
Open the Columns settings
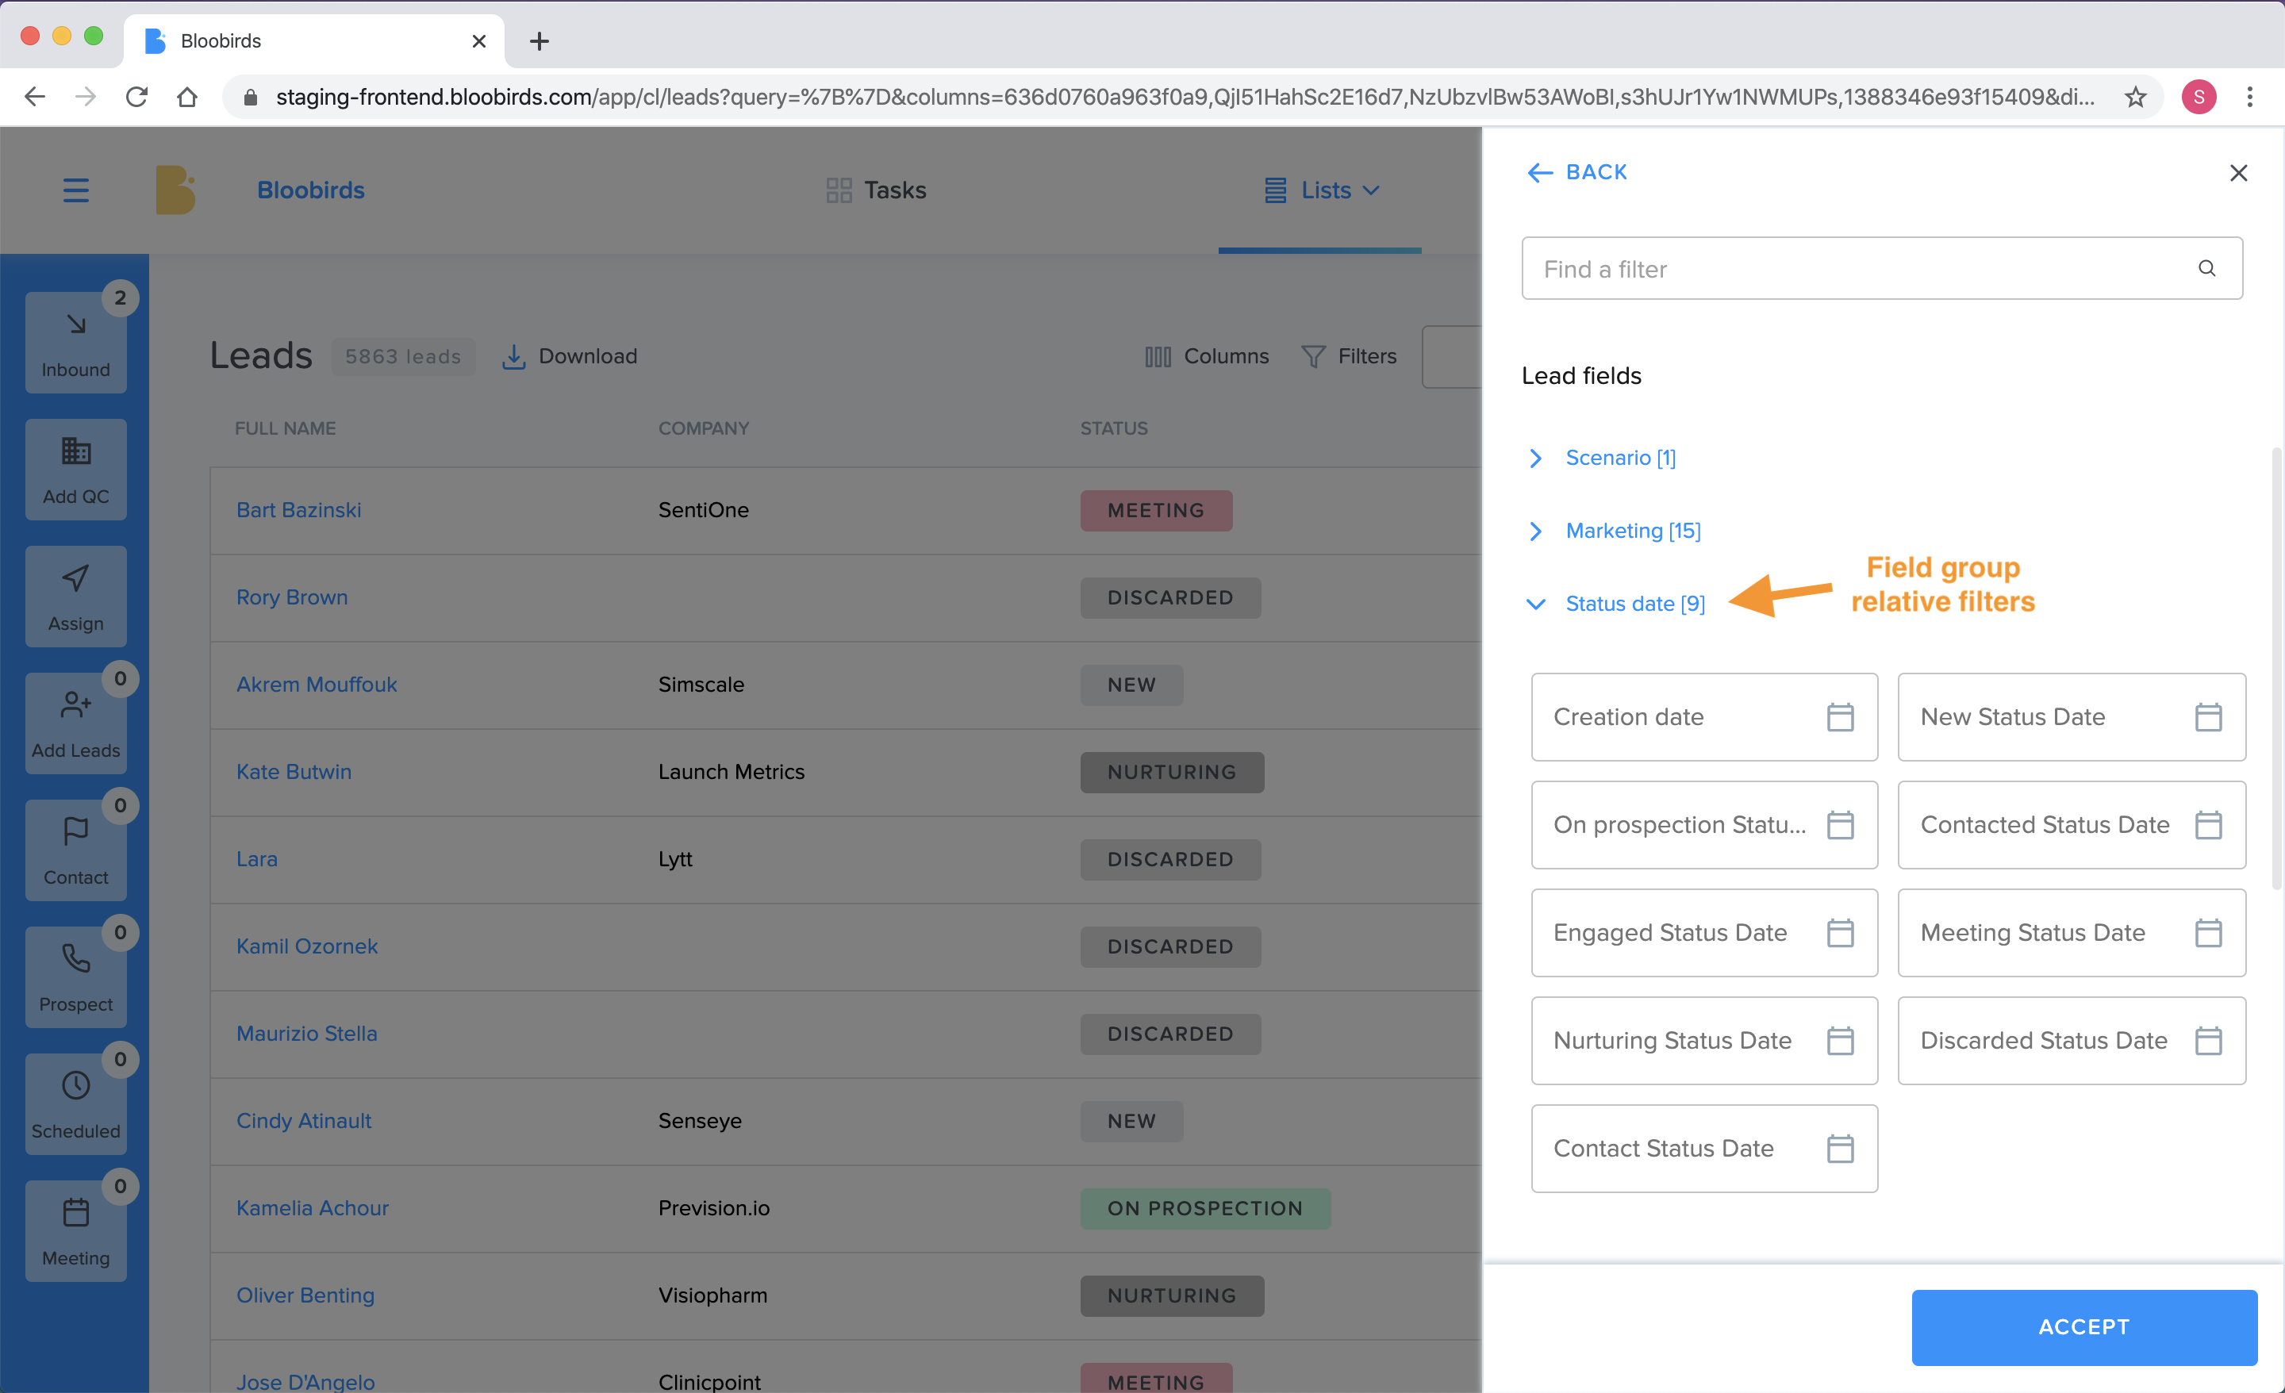(1207, 356)
